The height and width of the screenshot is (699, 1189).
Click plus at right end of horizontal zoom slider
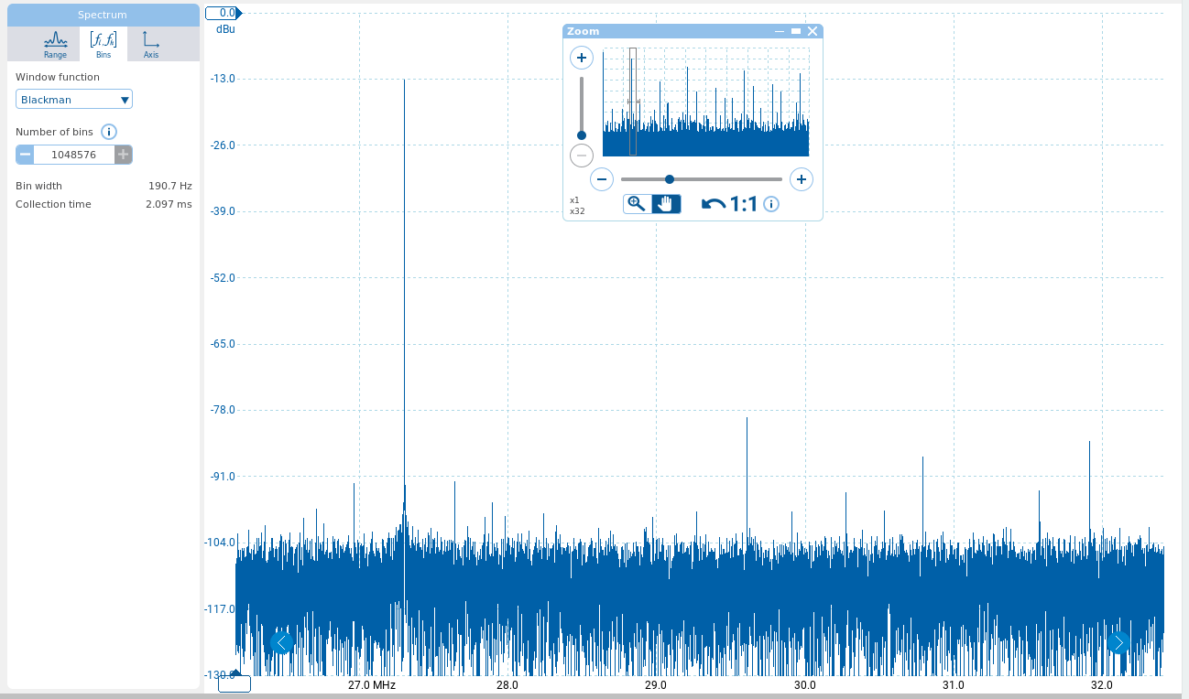pyautogui.click(x=802, y=179)
